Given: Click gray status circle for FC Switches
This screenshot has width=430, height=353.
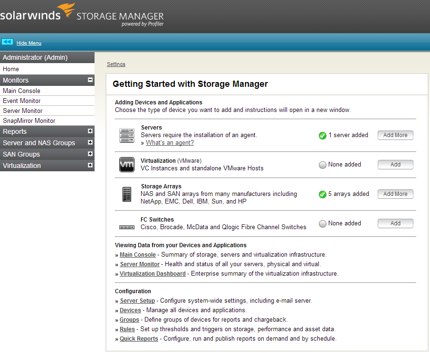Looking at the screenshot, I should coord(323,224).
